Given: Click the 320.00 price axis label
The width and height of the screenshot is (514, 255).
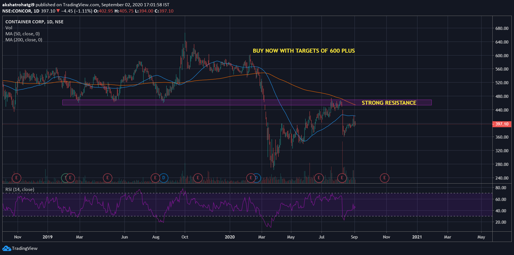Looking at the screenshot, I should coord(502,151).
